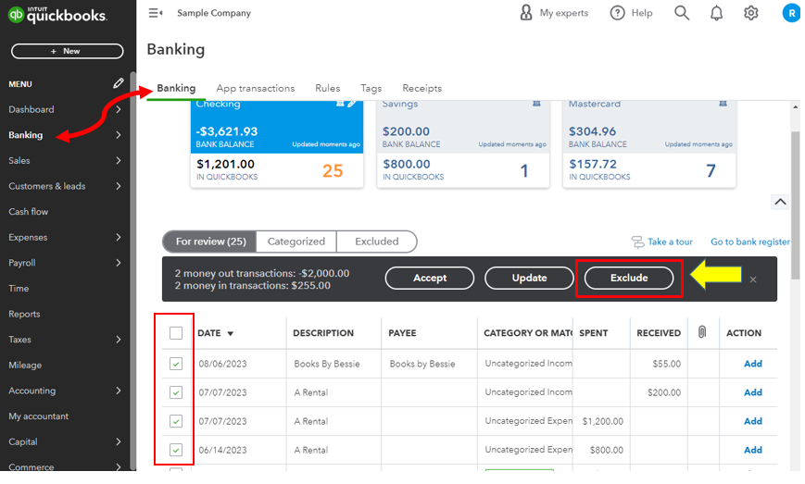Click the Exclude button
This screenshot has width=805, height=484.
pos(629,278)
